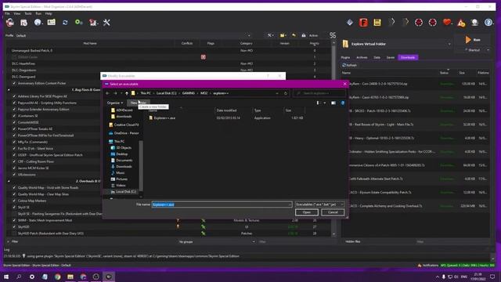501x282 pixels.
Task: Click the create backup icon near Active
Action: click(304, 35)
